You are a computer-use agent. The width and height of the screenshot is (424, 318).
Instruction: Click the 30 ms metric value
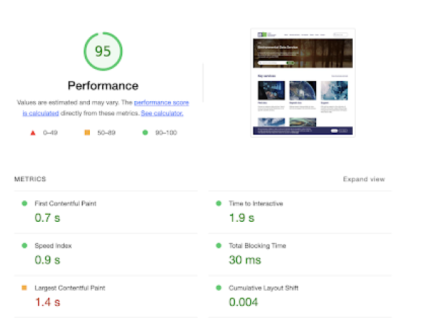coord(245,260)
